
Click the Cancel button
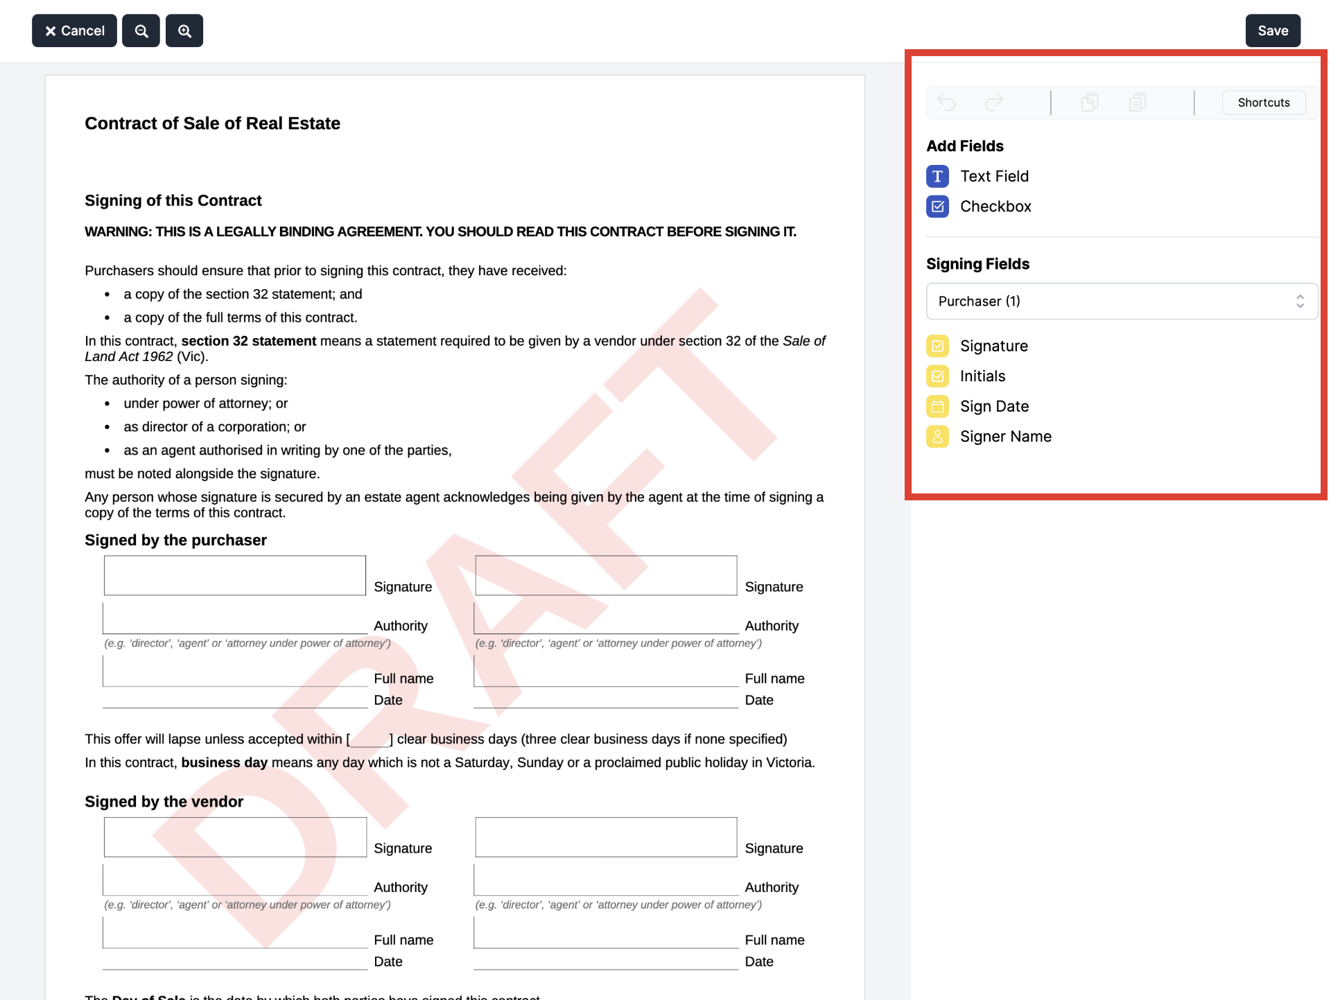pos(74,30)
